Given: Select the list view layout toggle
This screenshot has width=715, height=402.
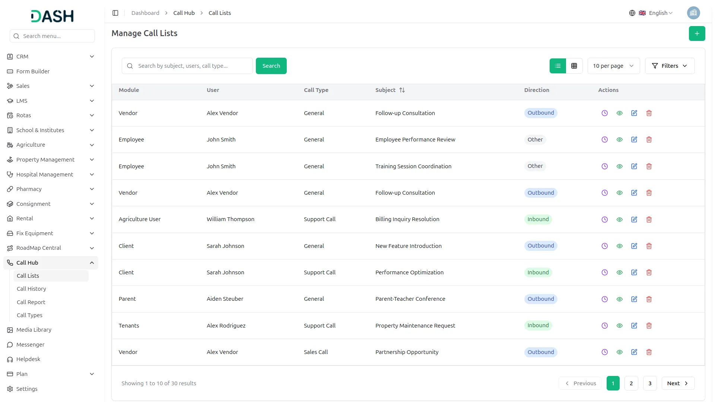Looking at the screenshot, I should [557, 66].
